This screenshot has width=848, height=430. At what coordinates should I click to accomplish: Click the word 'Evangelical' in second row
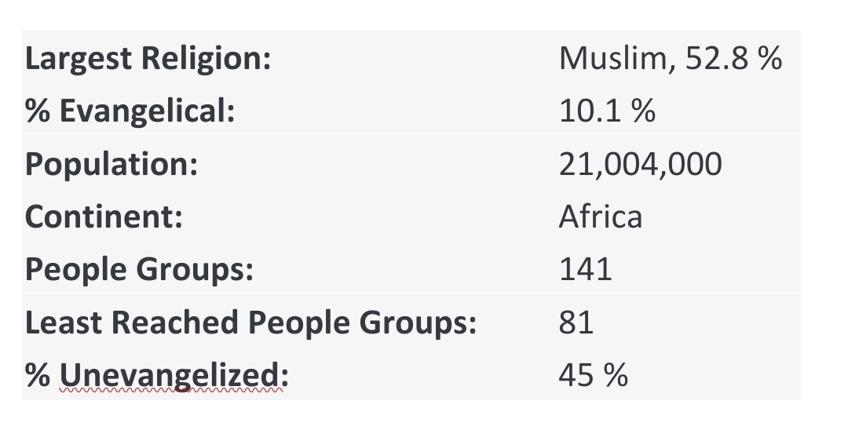tap(147, 111)
